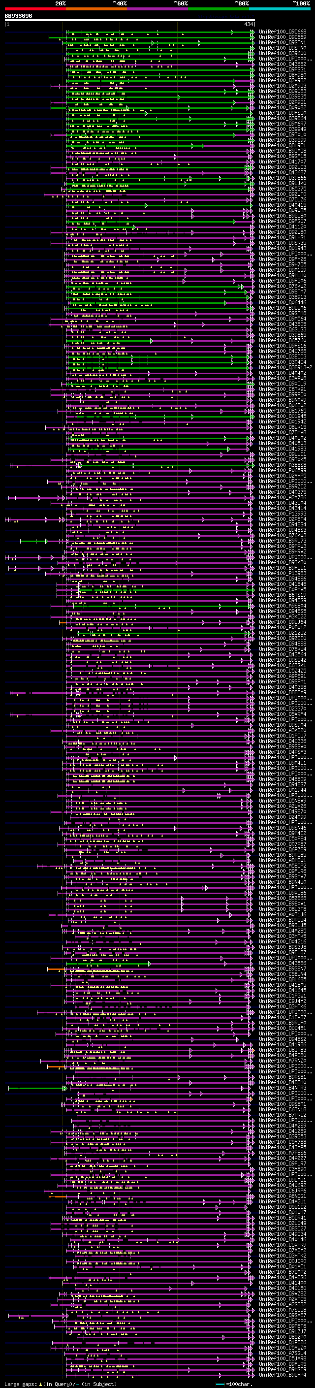The image size is (315, 1388).
Task: Select hit label UniRef100_O65375
Action: pos(282,189)
